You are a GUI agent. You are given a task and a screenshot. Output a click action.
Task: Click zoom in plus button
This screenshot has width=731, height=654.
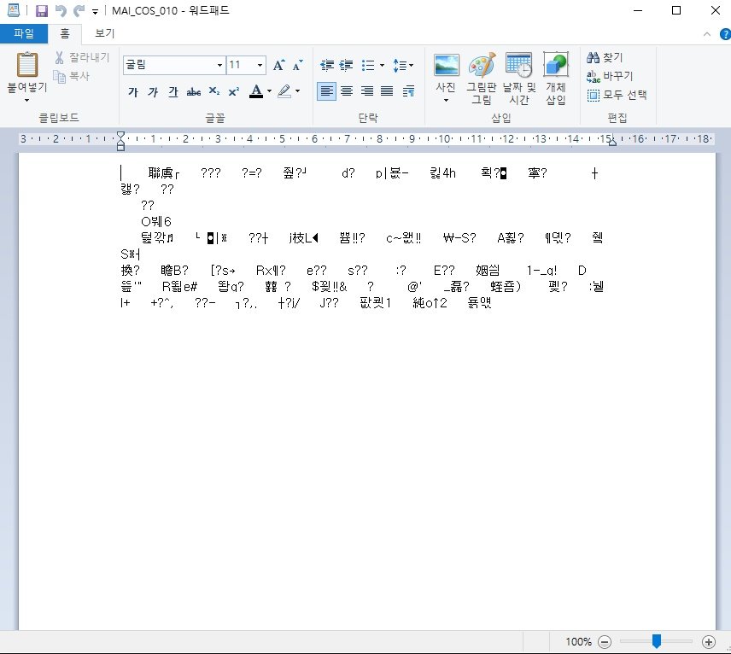click(x=709, y=642)
